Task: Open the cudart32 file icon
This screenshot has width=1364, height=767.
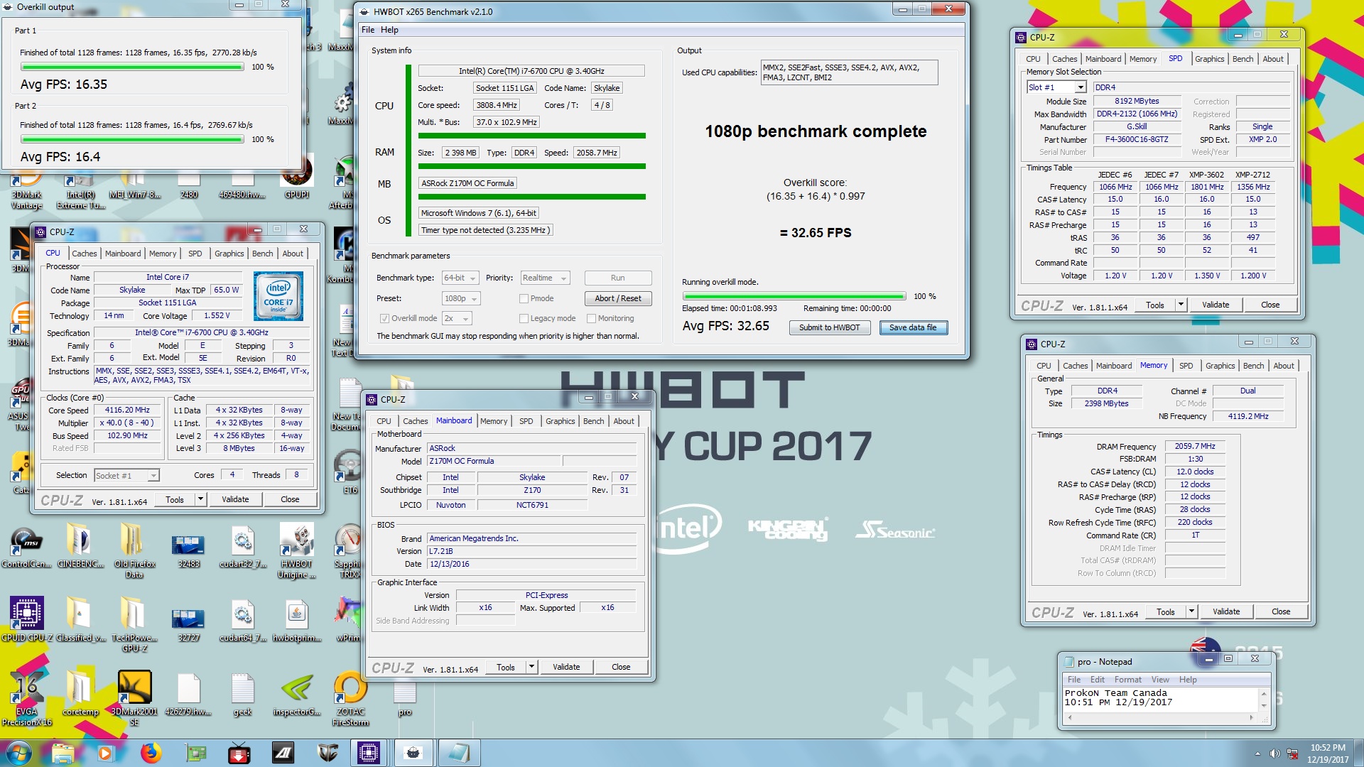Action: point(243,545)
